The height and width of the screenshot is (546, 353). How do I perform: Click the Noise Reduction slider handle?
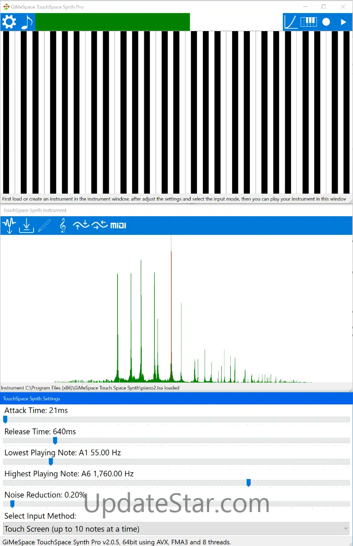[x=12, y=504]
